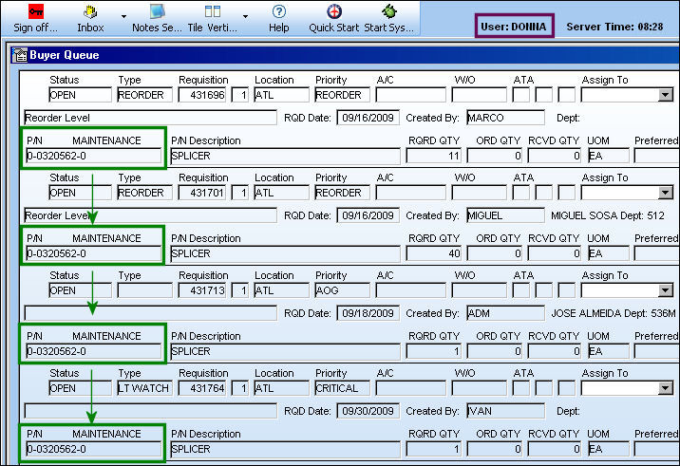The height and width of the screenshot is (466, 680).
Task: Open Assign To dropdown for requisition 431713
Action: 666,290
